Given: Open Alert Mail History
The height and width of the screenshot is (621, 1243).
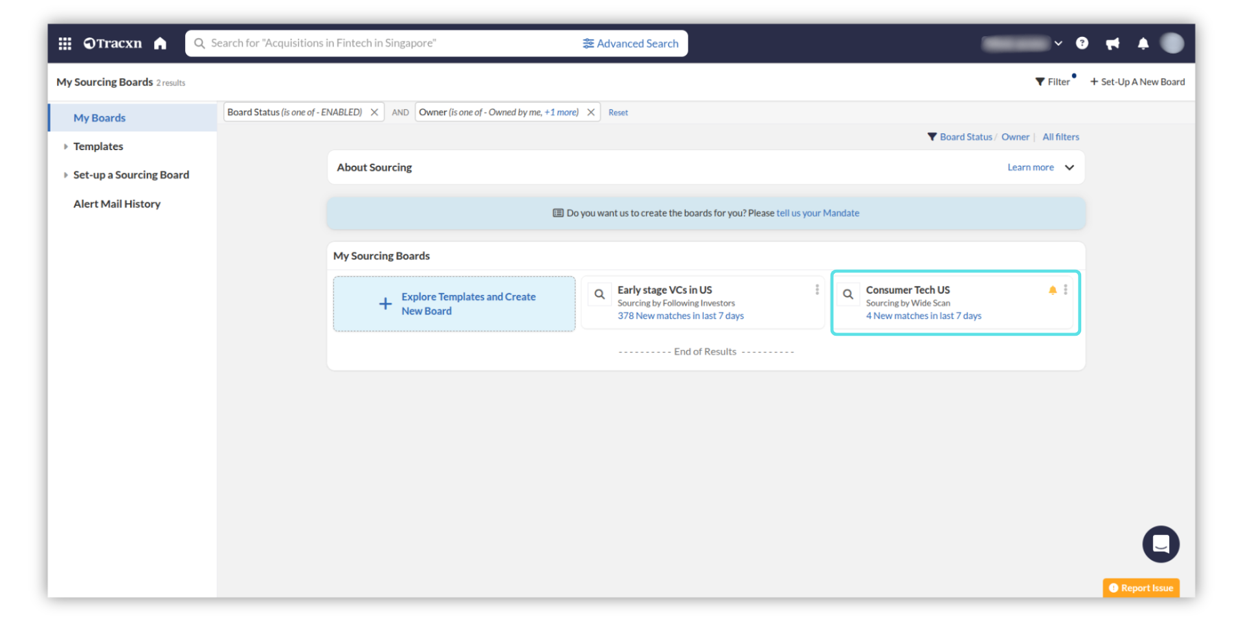Looking at the screenshot, I should (x=117, y=204).
